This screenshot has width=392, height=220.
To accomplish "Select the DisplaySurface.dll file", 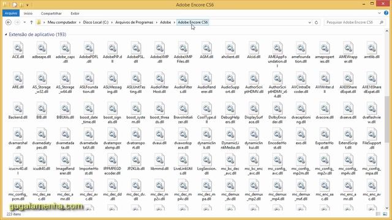I will (254, 113).
